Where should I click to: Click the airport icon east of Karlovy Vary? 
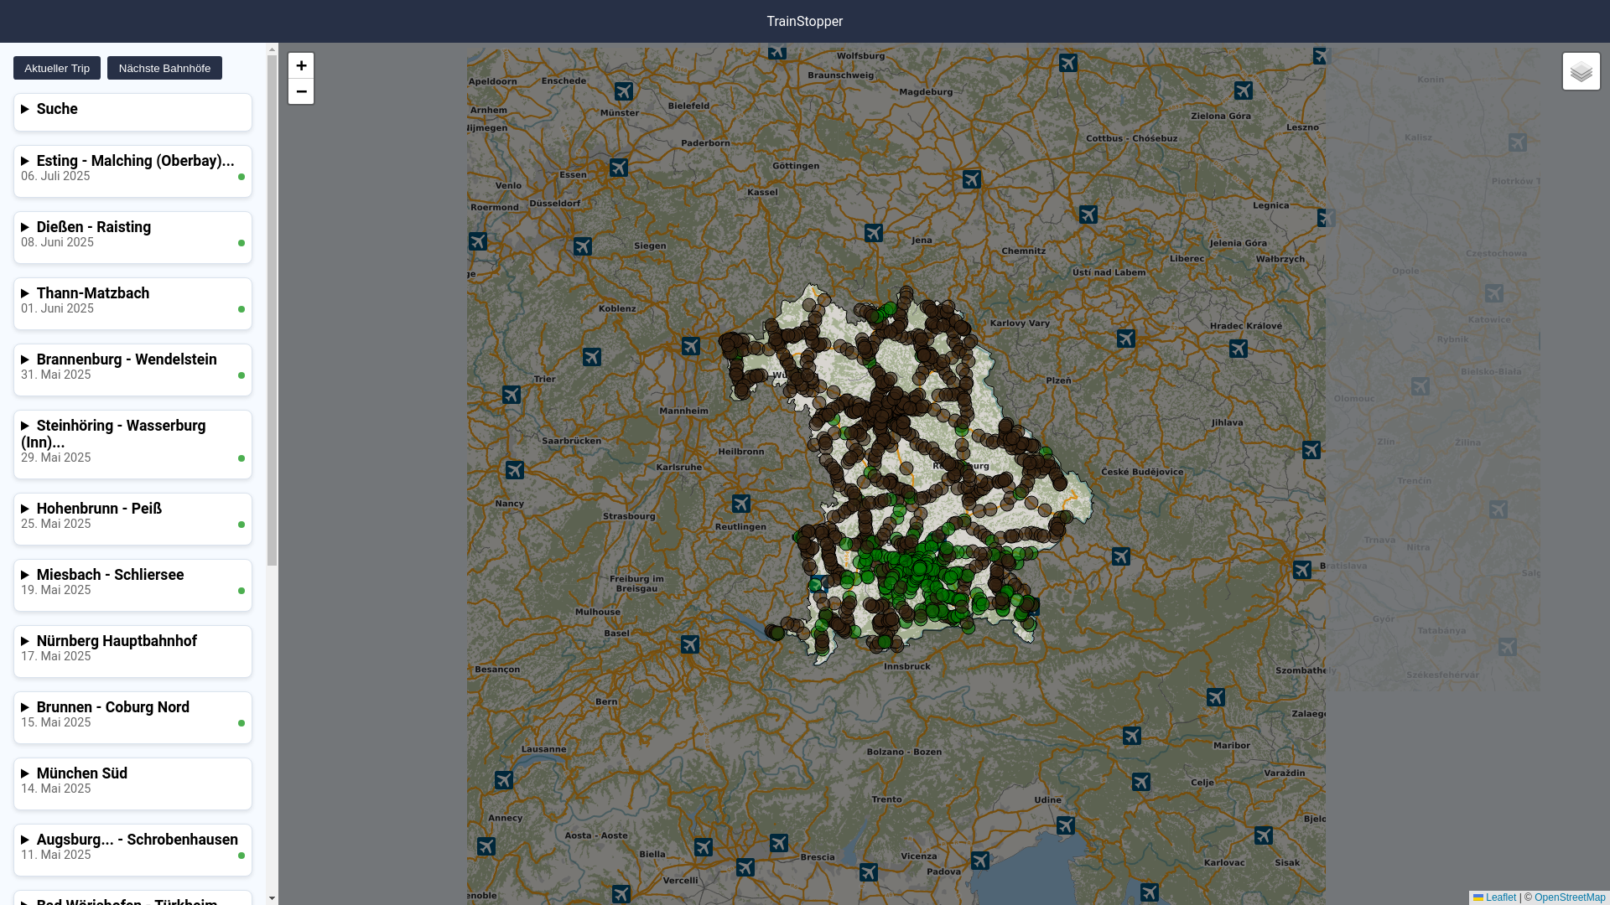[x=1126, y=339]
